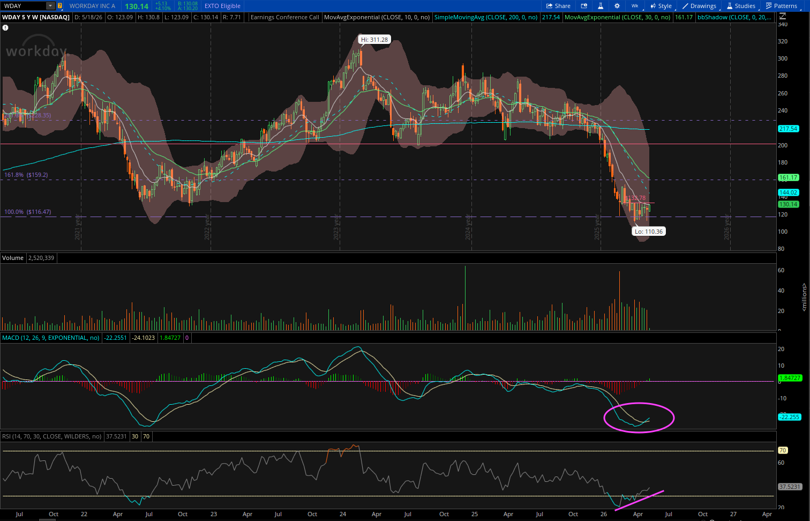Click the orange number 7 symbol badge

59,6
